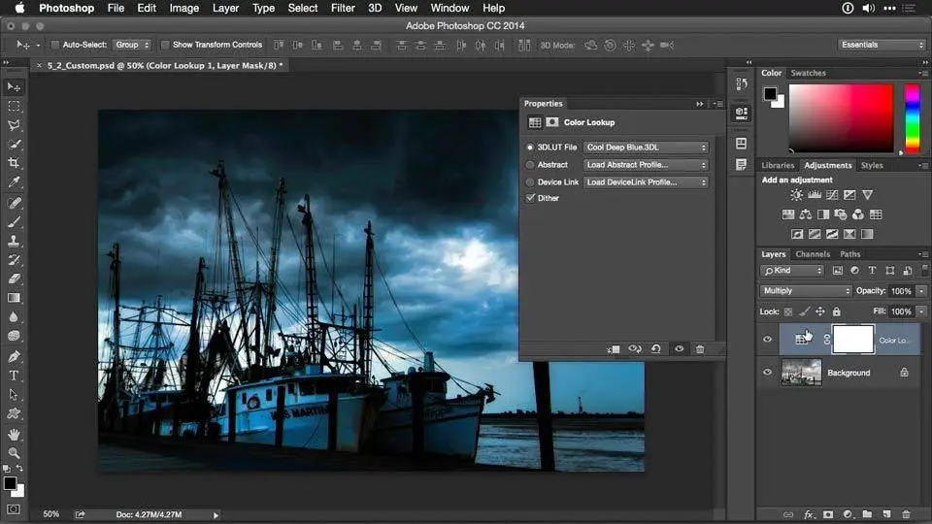Select the Zoom tool
The height and width of the screenshot is (524, 932).
[14, 452]
